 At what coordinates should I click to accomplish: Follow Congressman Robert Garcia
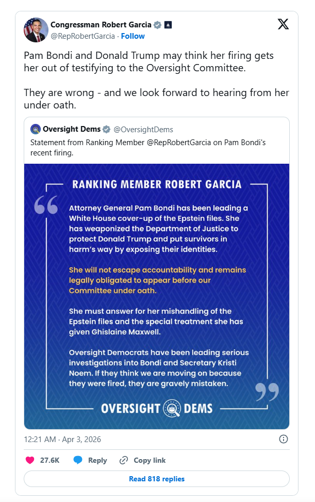tap(133, 36)
